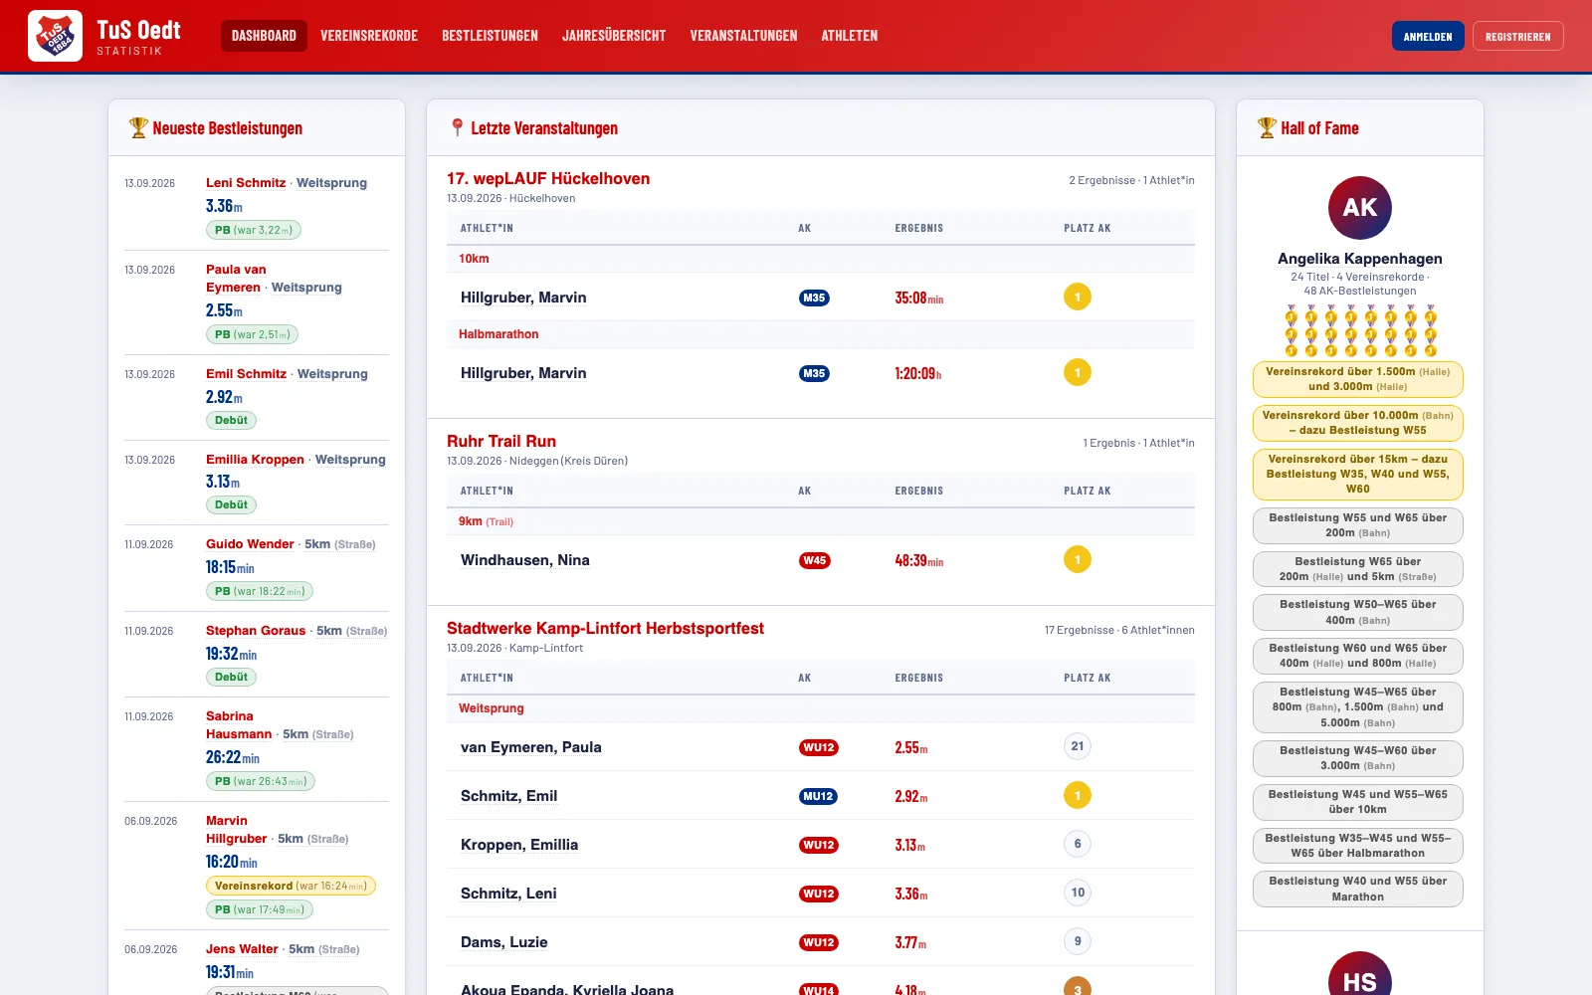
Task: Click the 48:39min result value
Action: [918, 560]
